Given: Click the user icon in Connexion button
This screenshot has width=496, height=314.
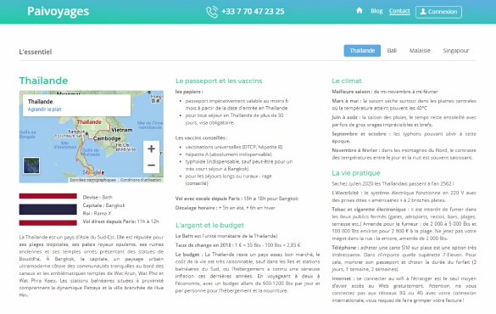Looking at the screenshot, I should pos(423,12).
